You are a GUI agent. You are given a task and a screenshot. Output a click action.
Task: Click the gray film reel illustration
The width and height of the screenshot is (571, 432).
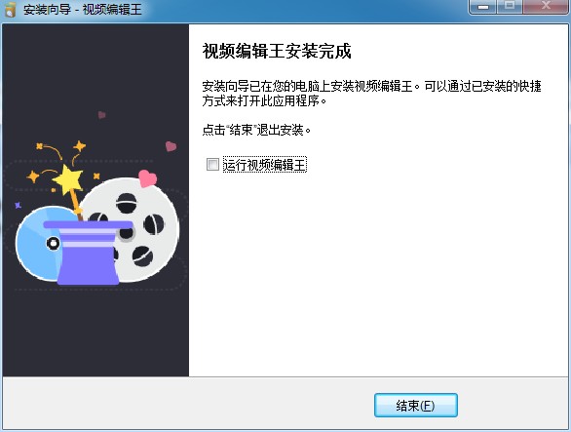tap(140, 230)
